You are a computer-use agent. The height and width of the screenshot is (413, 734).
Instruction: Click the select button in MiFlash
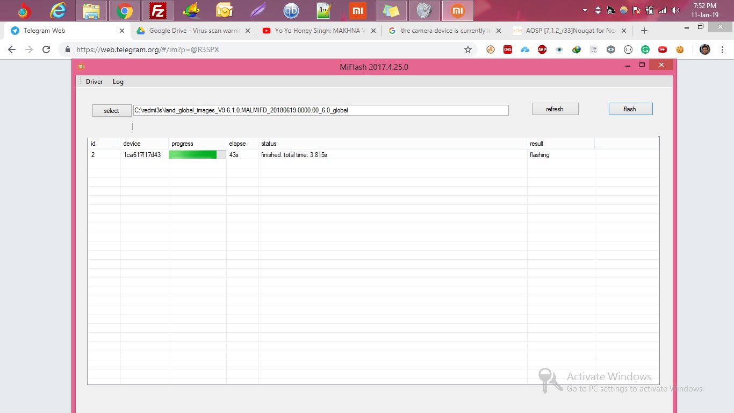pos(112,110)
